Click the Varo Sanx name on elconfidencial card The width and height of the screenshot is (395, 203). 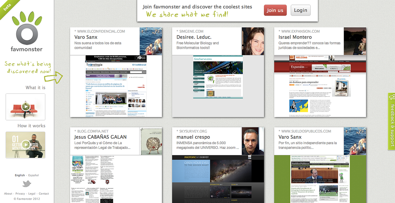tap(86, 37)
